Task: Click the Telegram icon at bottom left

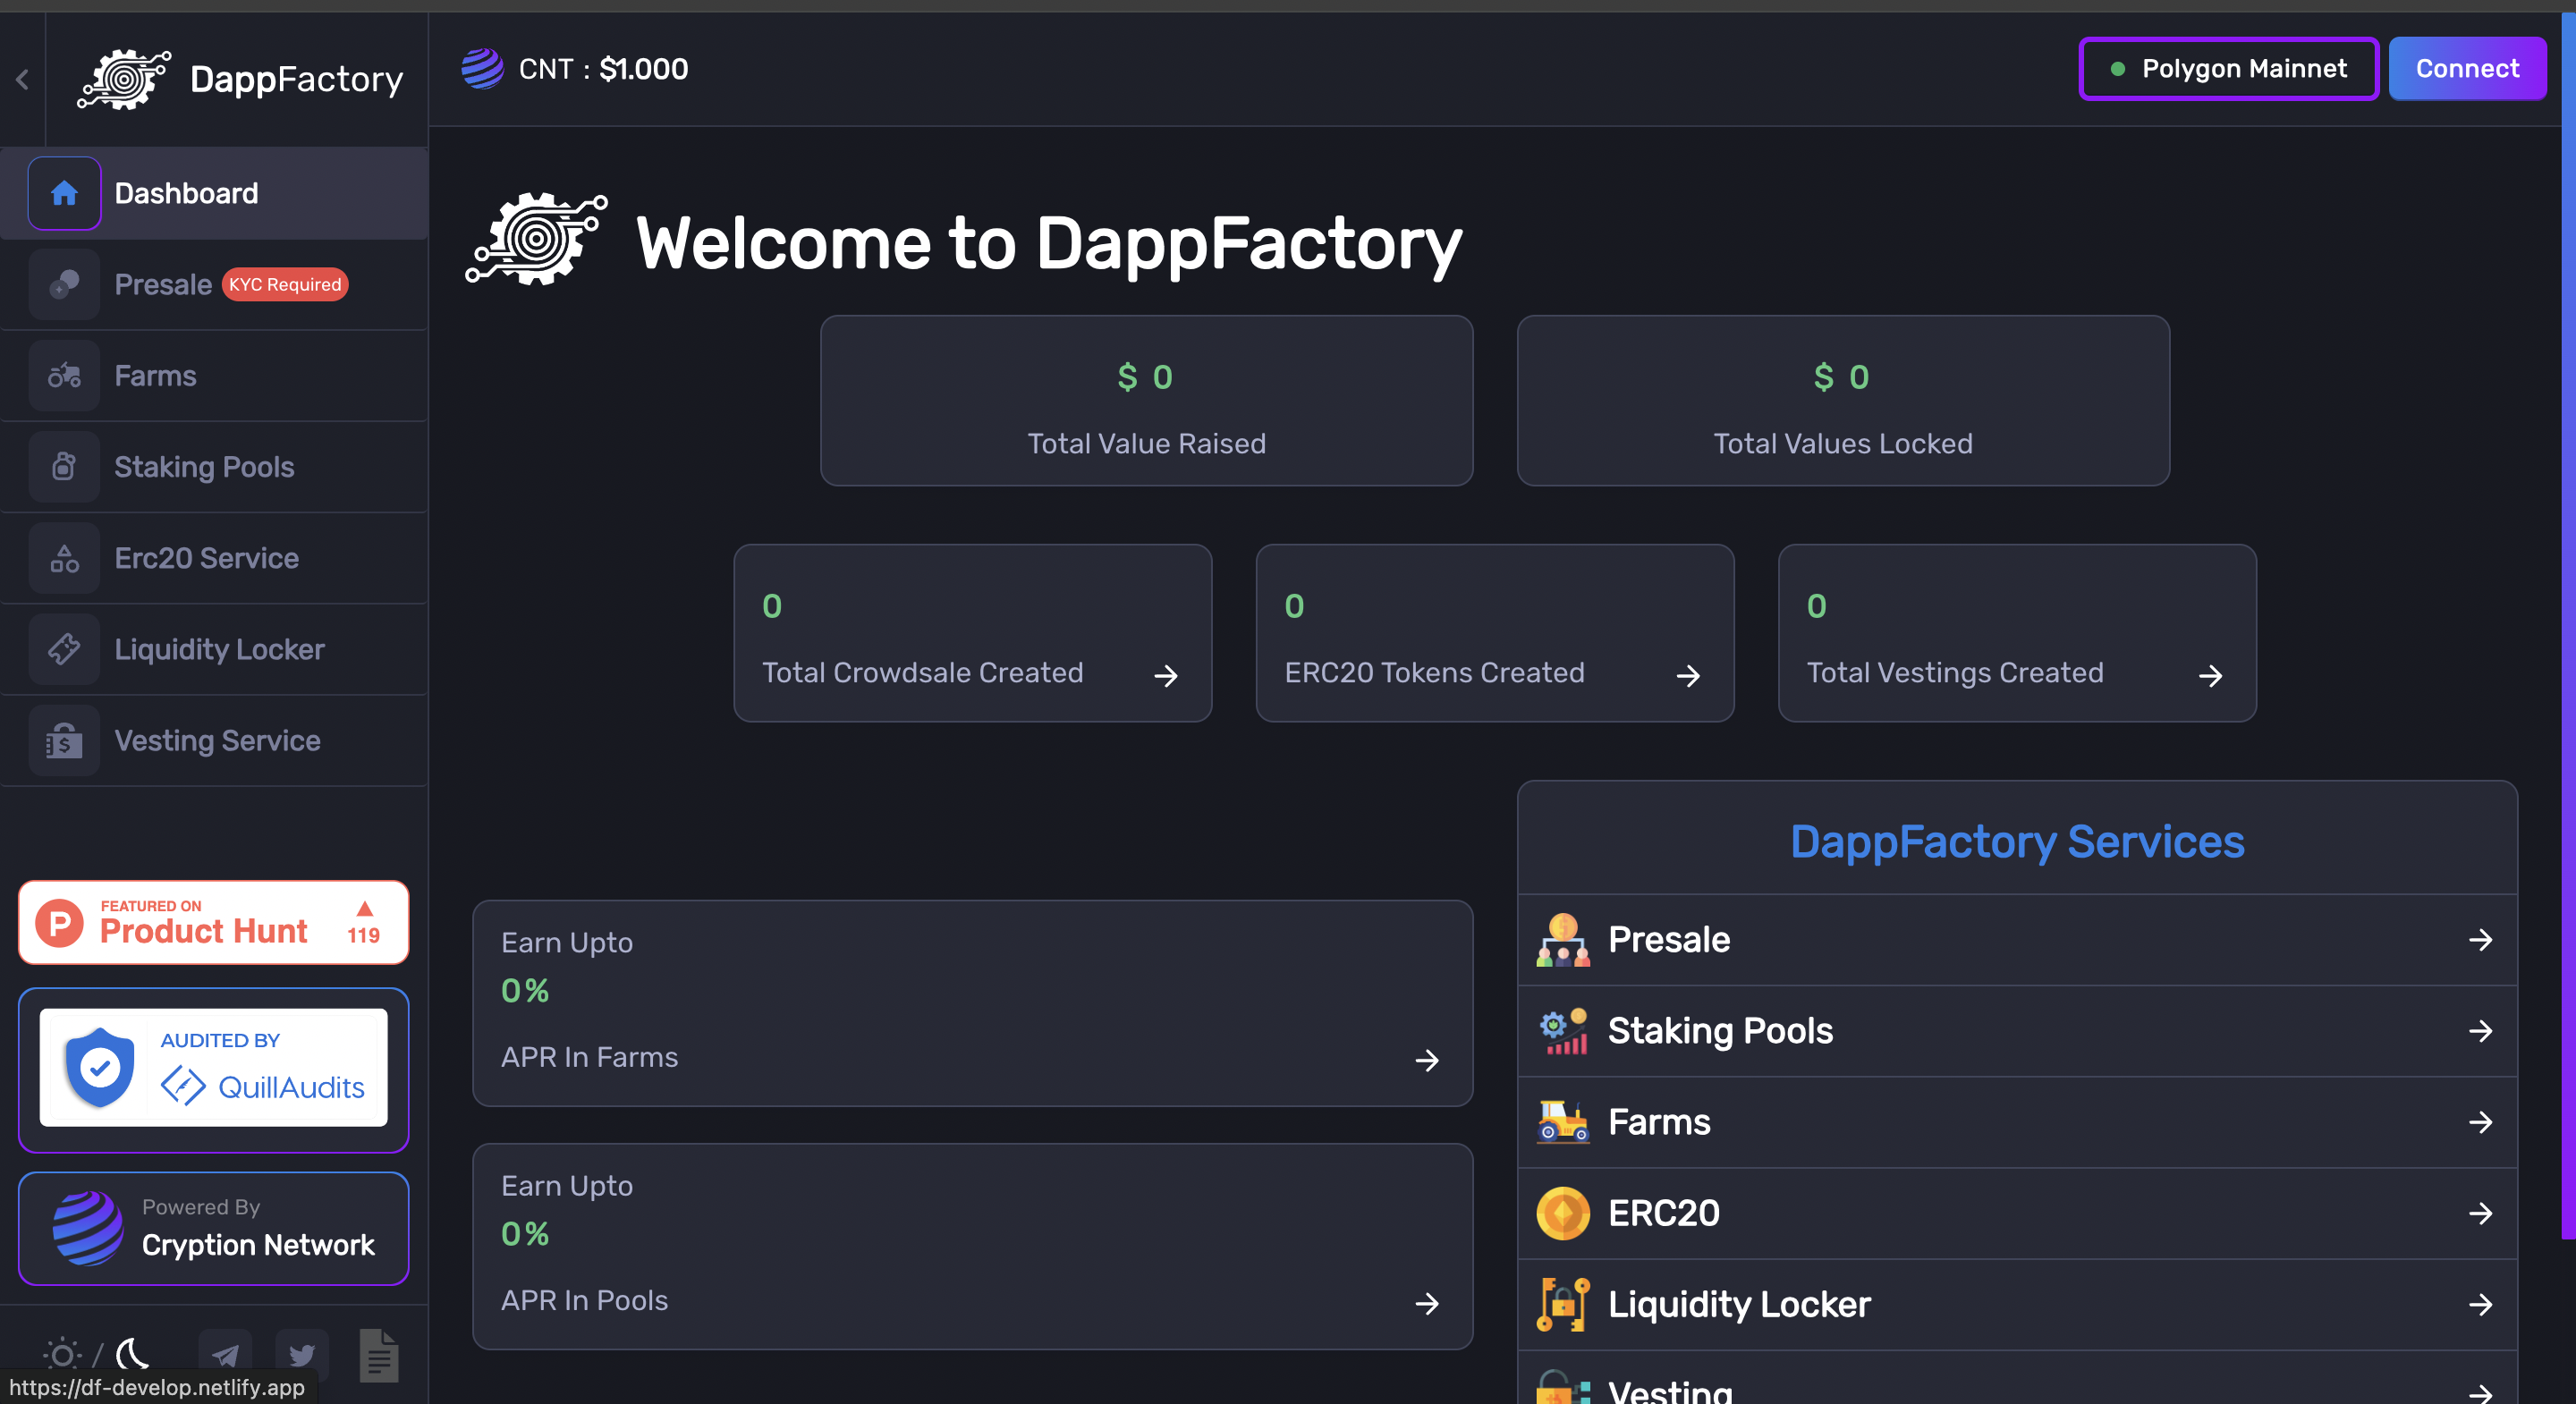Action: coord(226,1356)
